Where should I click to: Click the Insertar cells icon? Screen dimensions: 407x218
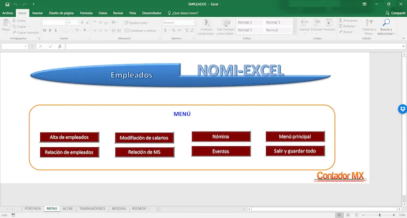(305, 23)
